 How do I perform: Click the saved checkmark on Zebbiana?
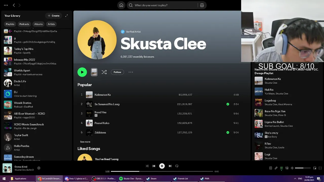click(x=228, y=132)
